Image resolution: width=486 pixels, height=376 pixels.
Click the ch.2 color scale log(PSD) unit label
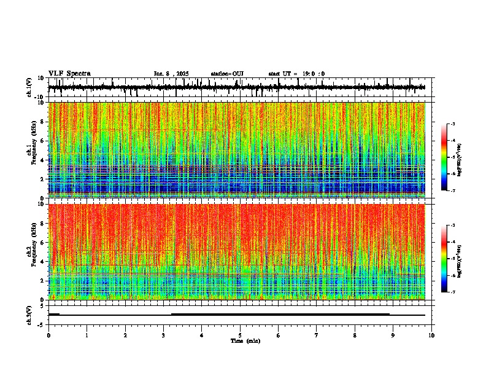click(460, 261)
